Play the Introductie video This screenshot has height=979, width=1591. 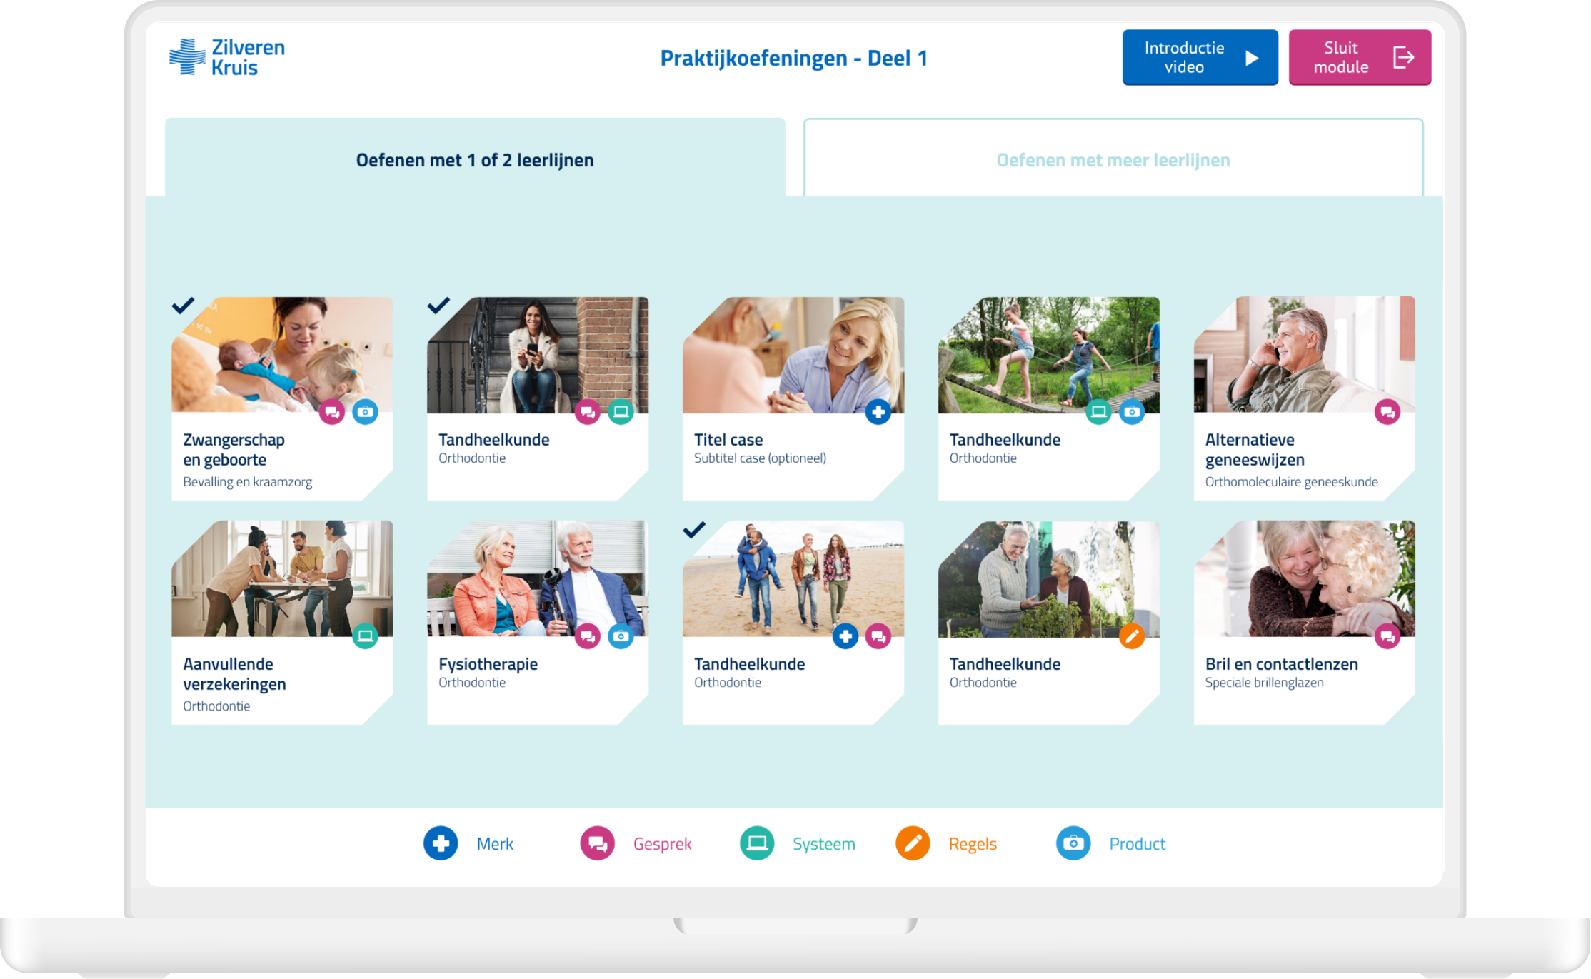tap(1200, 58)
